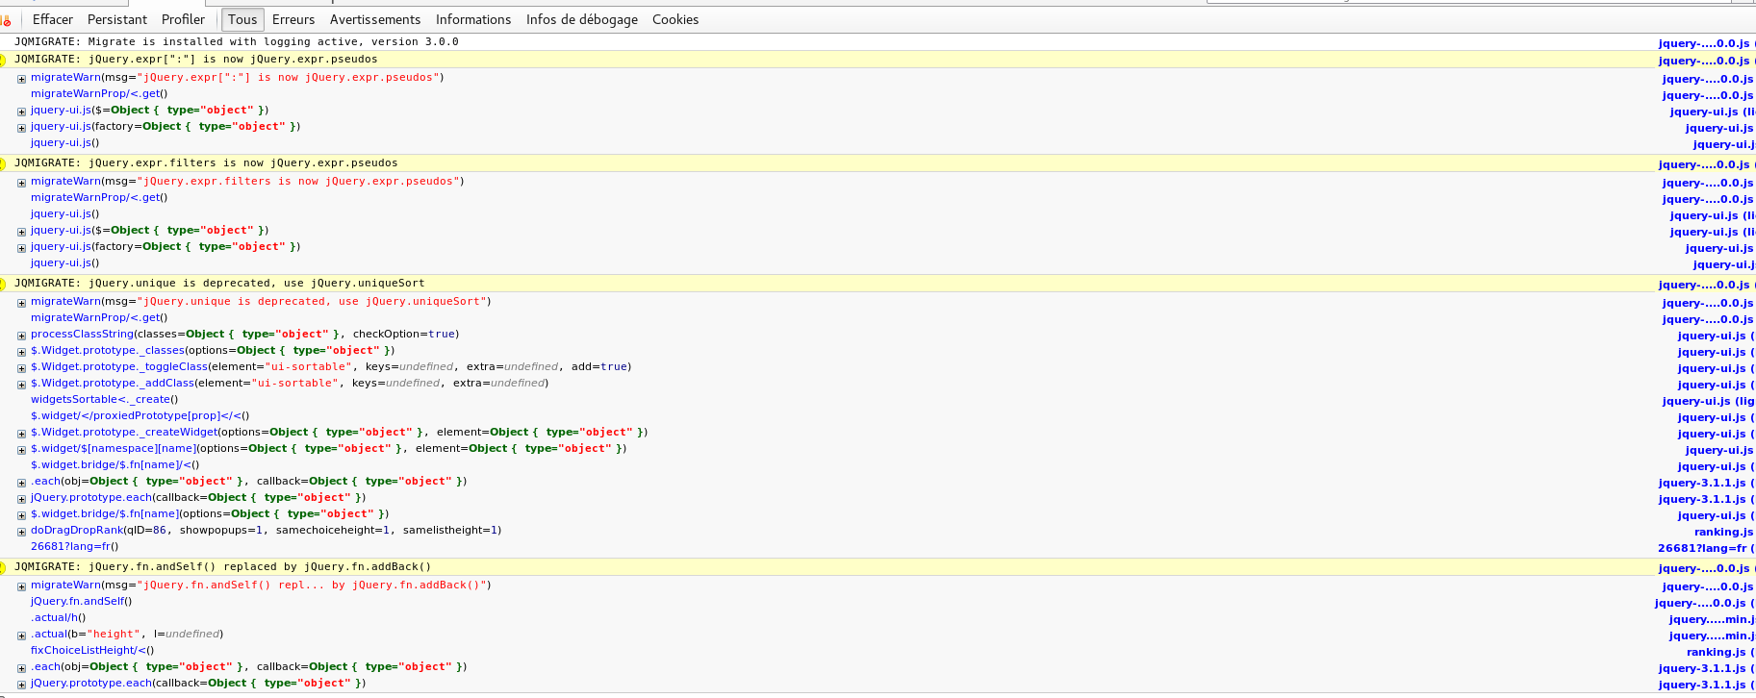This screenshot has height=698, width=1756.
Task: Click warning icon beside jQuery.fn.andSelf() message
Action: pos(3,567)
